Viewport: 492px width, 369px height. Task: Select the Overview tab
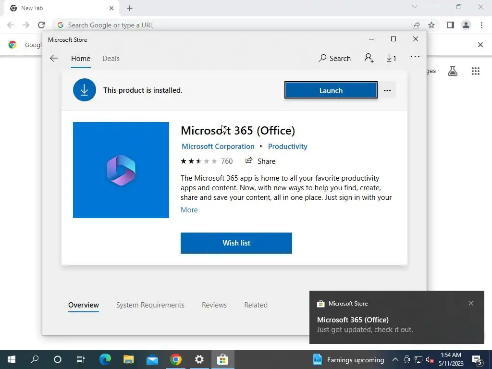click(84, 305)
